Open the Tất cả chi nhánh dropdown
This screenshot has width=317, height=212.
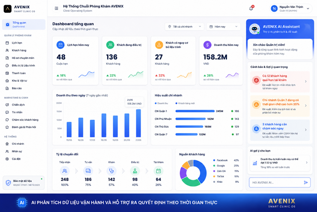(184, 26)
